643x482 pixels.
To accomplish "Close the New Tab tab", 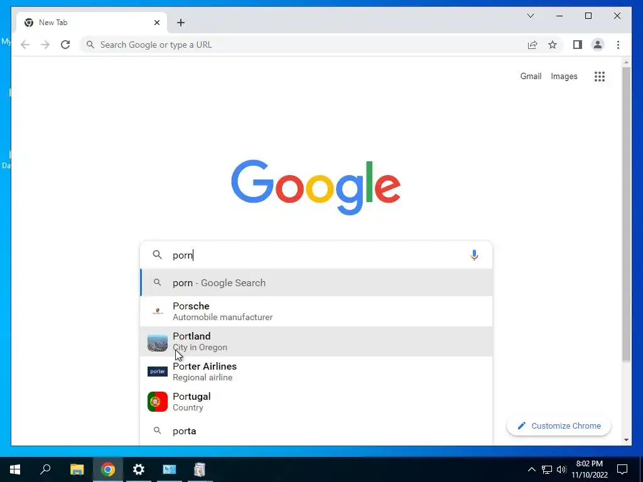I will [x=156, y=23].
